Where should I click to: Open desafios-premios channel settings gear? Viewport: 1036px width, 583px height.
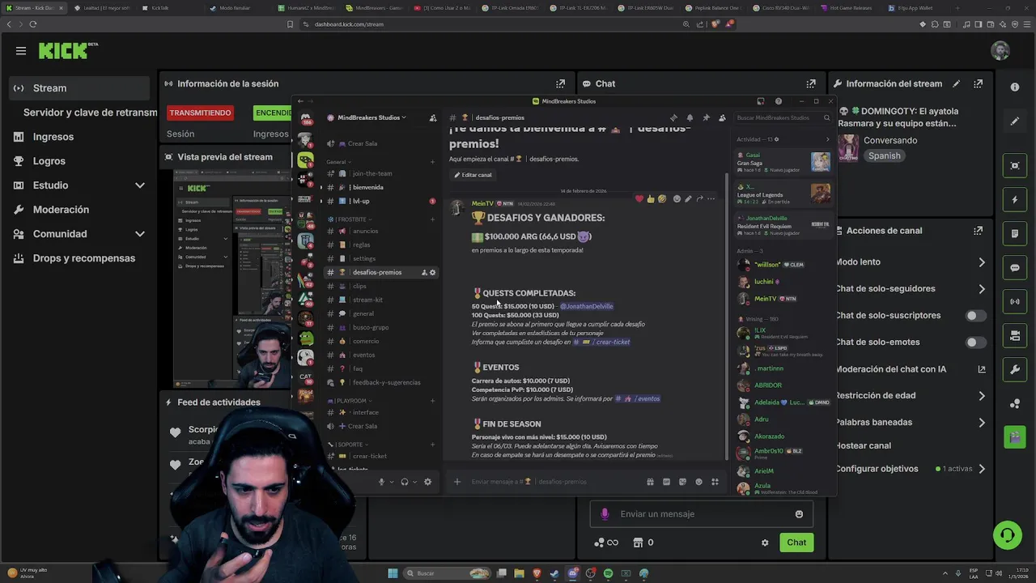coord(432,273)
